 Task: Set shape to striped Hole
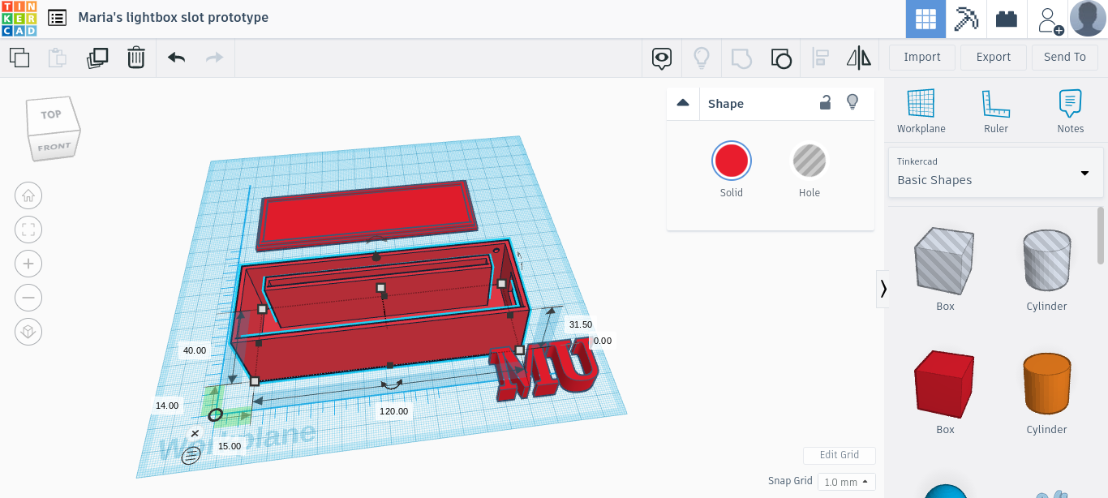click(809, 161)
